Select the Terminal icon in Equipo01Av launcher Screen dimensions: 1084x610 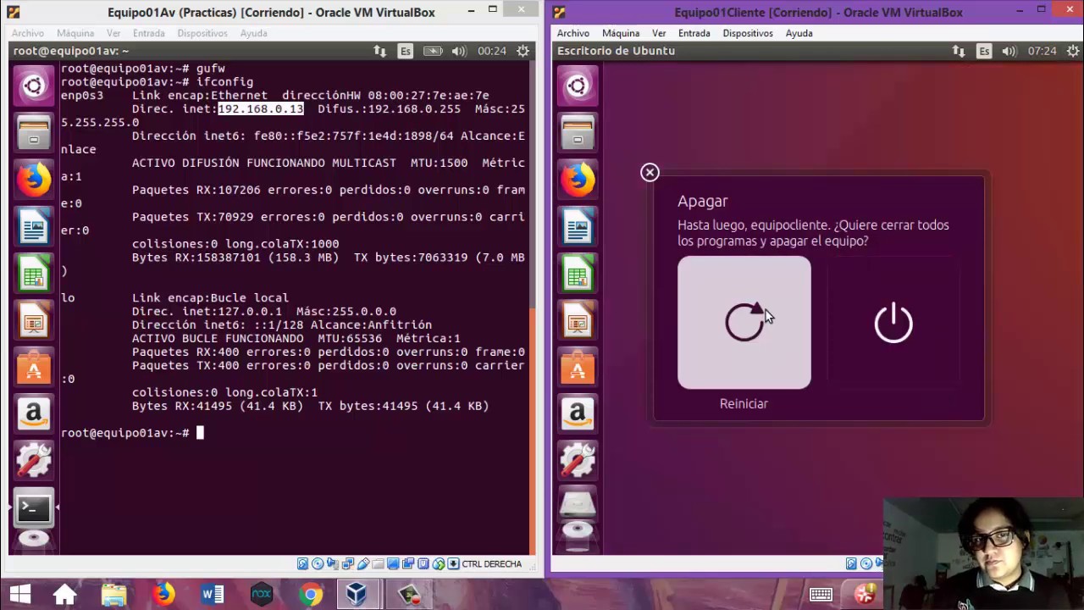click(34, 508)
